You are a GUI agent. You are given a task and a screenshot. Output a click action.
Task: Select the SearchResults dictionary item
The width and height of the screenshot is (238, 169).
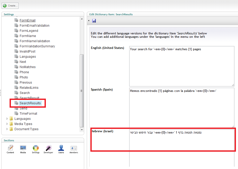tap(30, 103)
